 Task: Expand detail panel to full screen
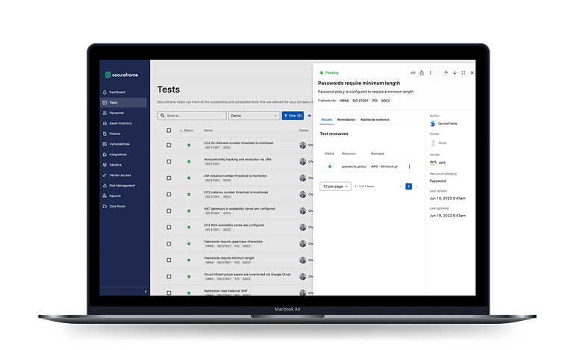tap(464, 72)
